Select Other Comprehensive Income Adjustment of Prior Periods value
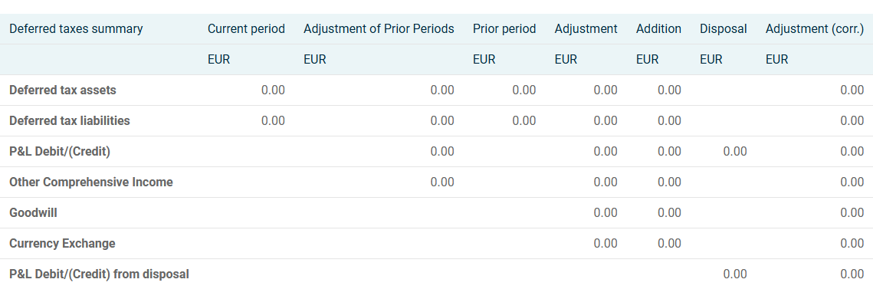 coord(442,182)
